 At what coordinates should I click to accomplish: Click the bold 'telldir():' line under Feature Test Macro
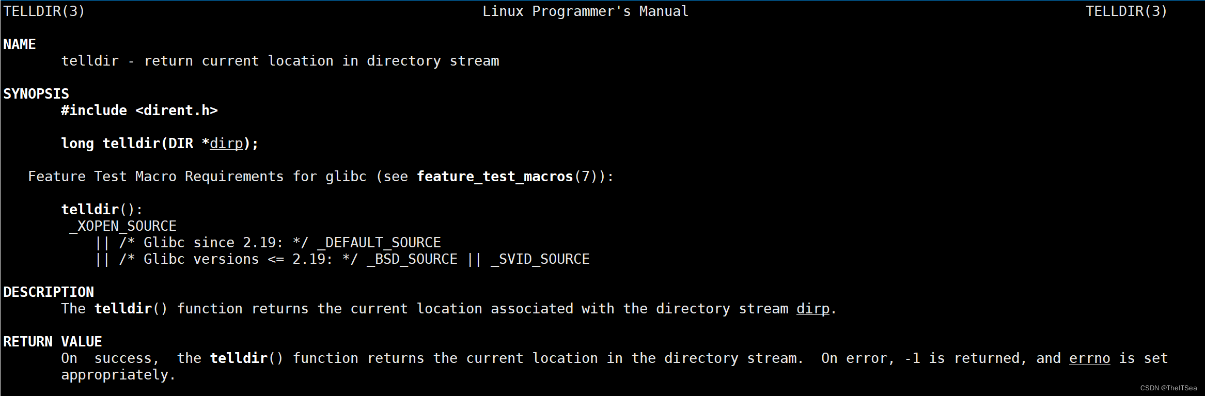(x=102, y=210)
